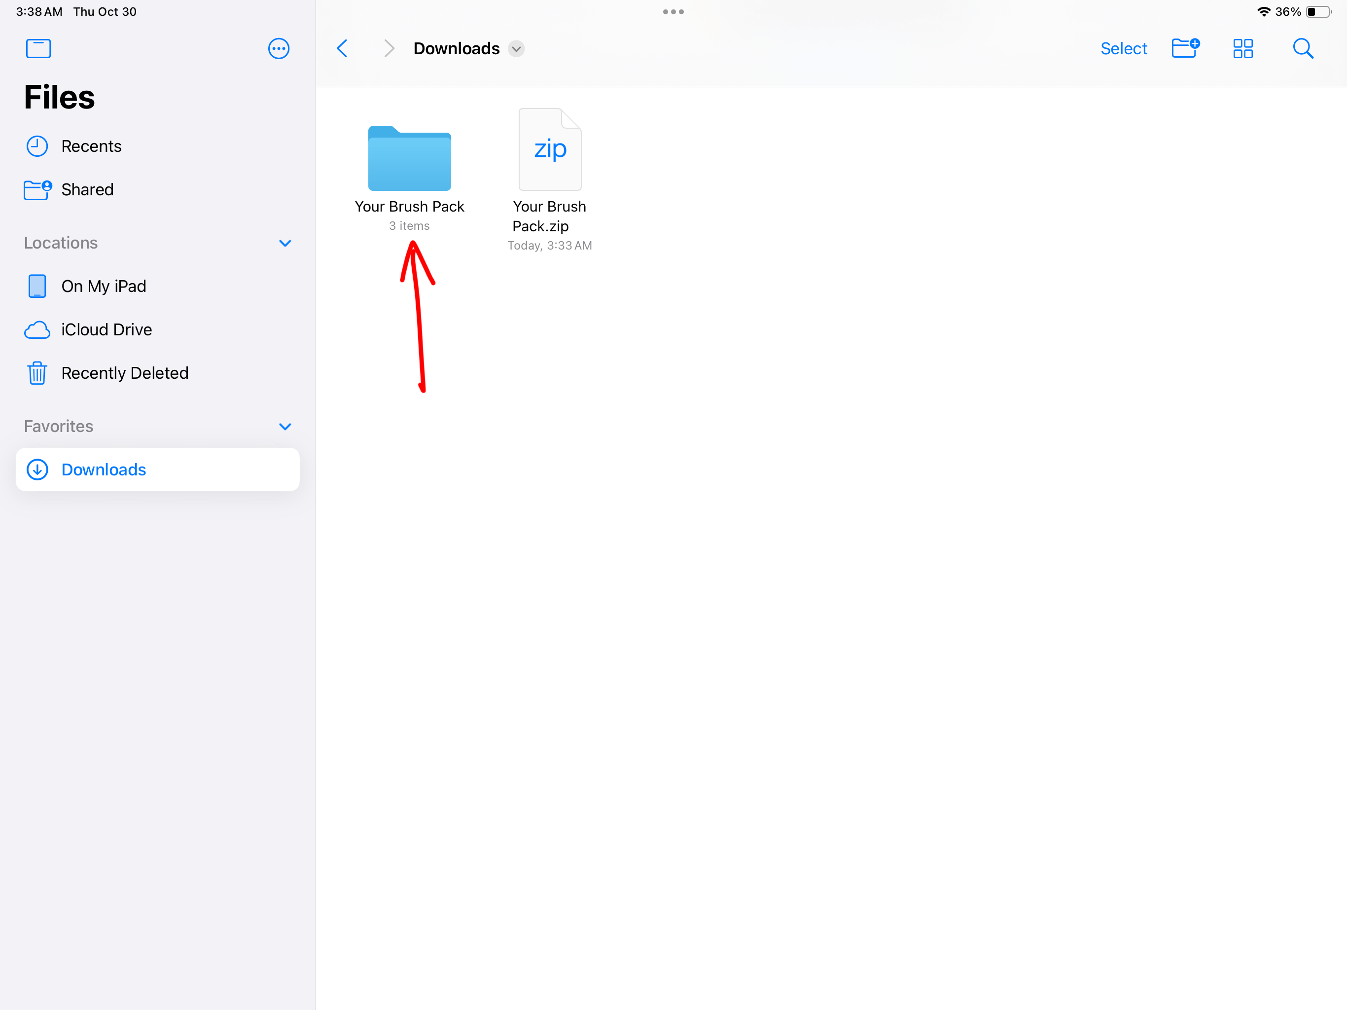Image resolution: width=1347 pixels, height=1010 pixels.
Task: Collapse the Favorites section
Action: [x=284, y=427]
